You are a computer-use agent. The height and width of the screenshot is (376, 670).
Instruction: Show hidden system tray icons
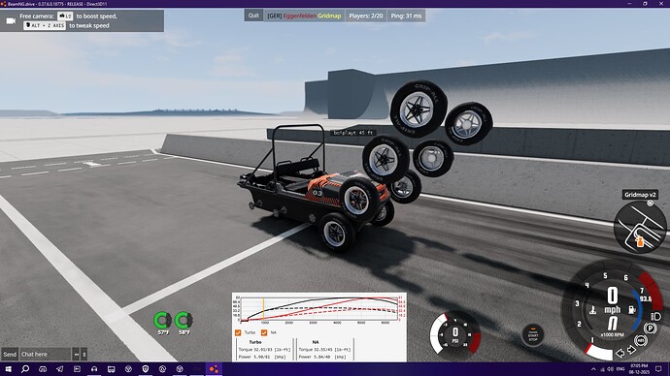[593, 369]
